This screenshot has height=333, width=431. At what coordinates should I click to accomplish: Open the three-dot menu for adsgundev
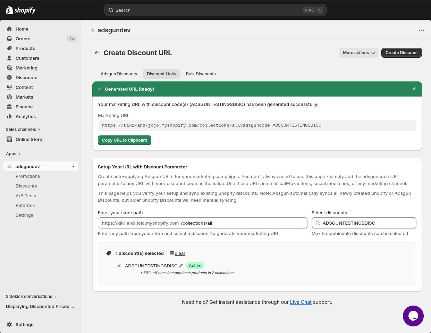point(421,30)
